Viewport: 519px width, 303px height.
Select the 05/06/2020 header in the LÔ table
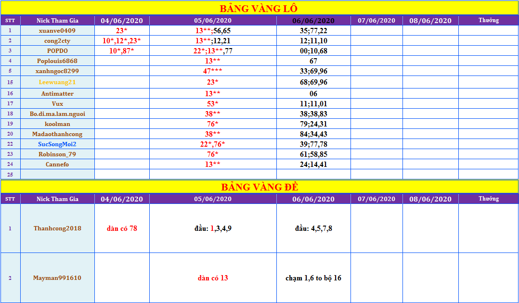[213, 21]
